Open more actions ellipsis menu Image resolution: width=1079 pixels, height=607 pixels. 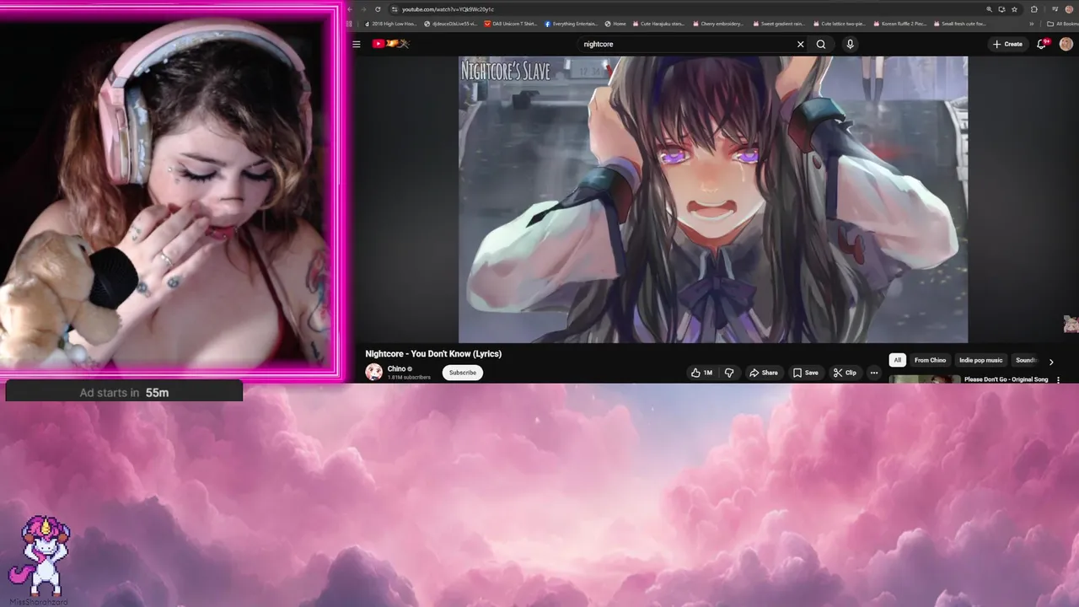[x=874, y=373]
